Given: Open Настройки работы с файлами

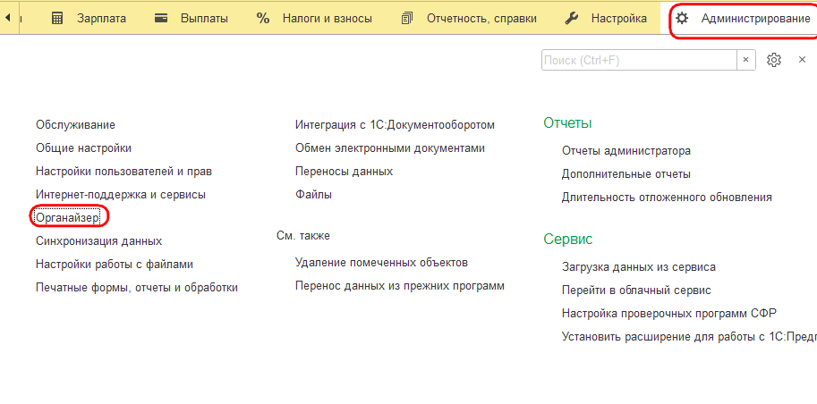Looking at the screenshot, I should (115, 265).
